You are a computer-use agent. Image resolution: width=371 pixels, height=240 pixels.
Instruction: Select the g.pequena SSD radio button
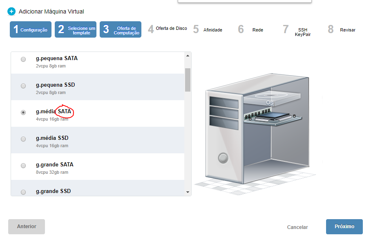[x=23, y=86]
